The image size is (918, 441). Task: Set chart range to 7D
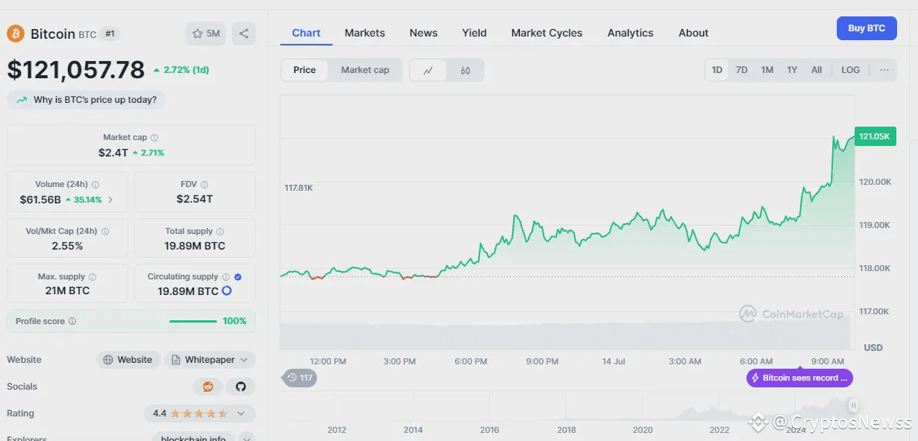[741, 70]
